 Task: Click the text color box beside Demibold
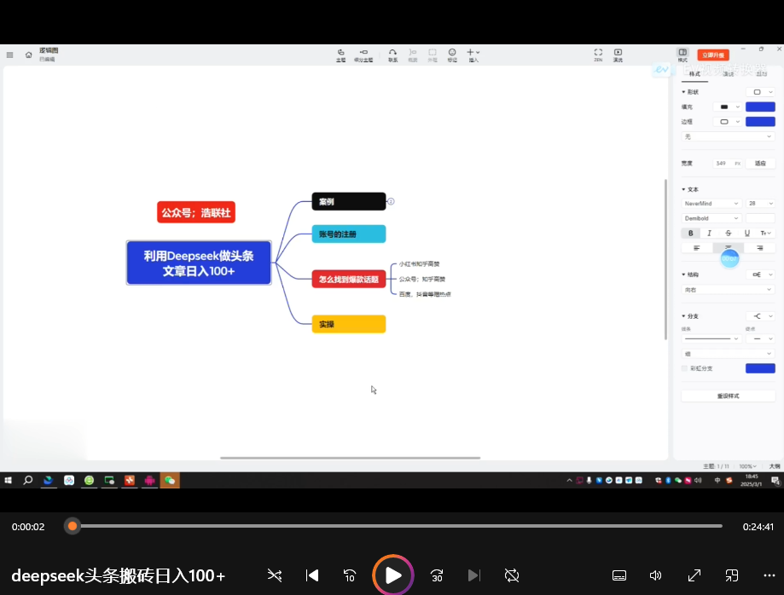(760, 218)
